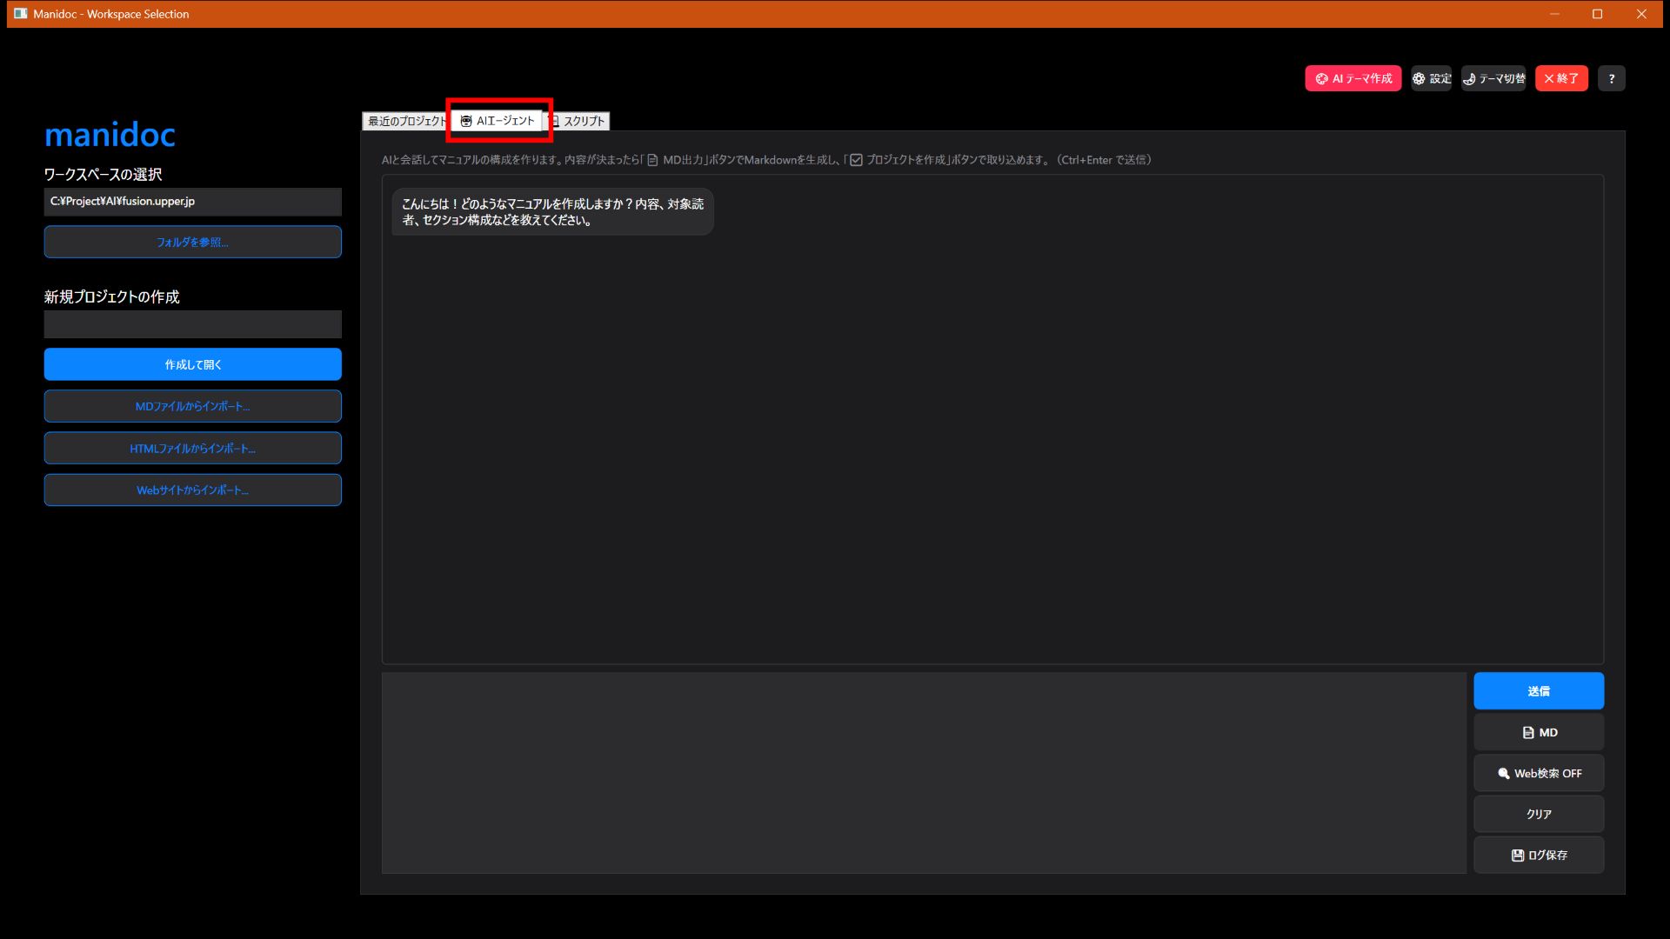Screen dimensions: 1670x939
Task: Open help with the question mark button
Action: 1611,78
